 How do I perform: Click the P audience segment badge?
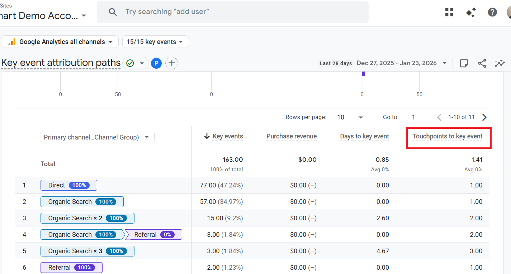[156, 63]
